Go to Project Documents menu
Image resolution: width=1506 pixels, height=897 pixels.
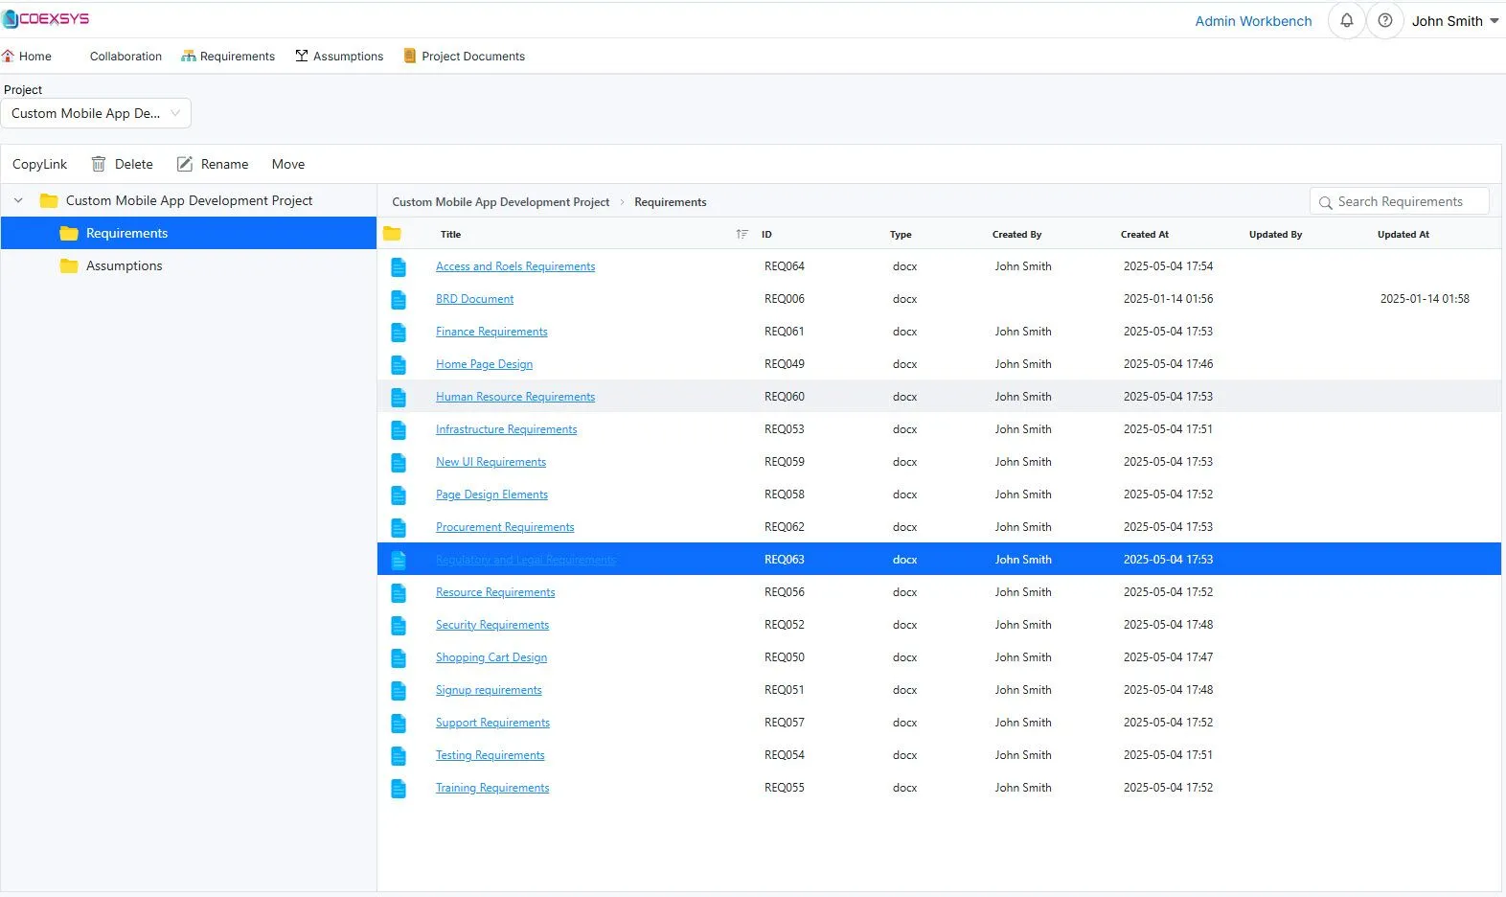coord(464,57)
